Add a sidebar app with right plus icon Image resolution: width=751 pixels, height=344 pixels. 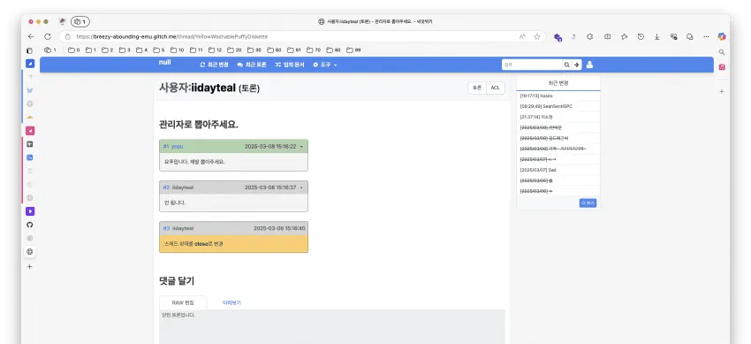[722, 91]
